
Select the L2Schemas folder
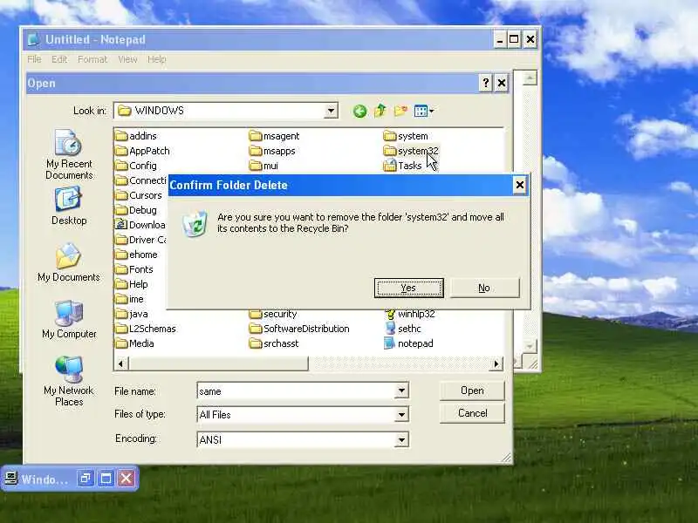(146, 329)
